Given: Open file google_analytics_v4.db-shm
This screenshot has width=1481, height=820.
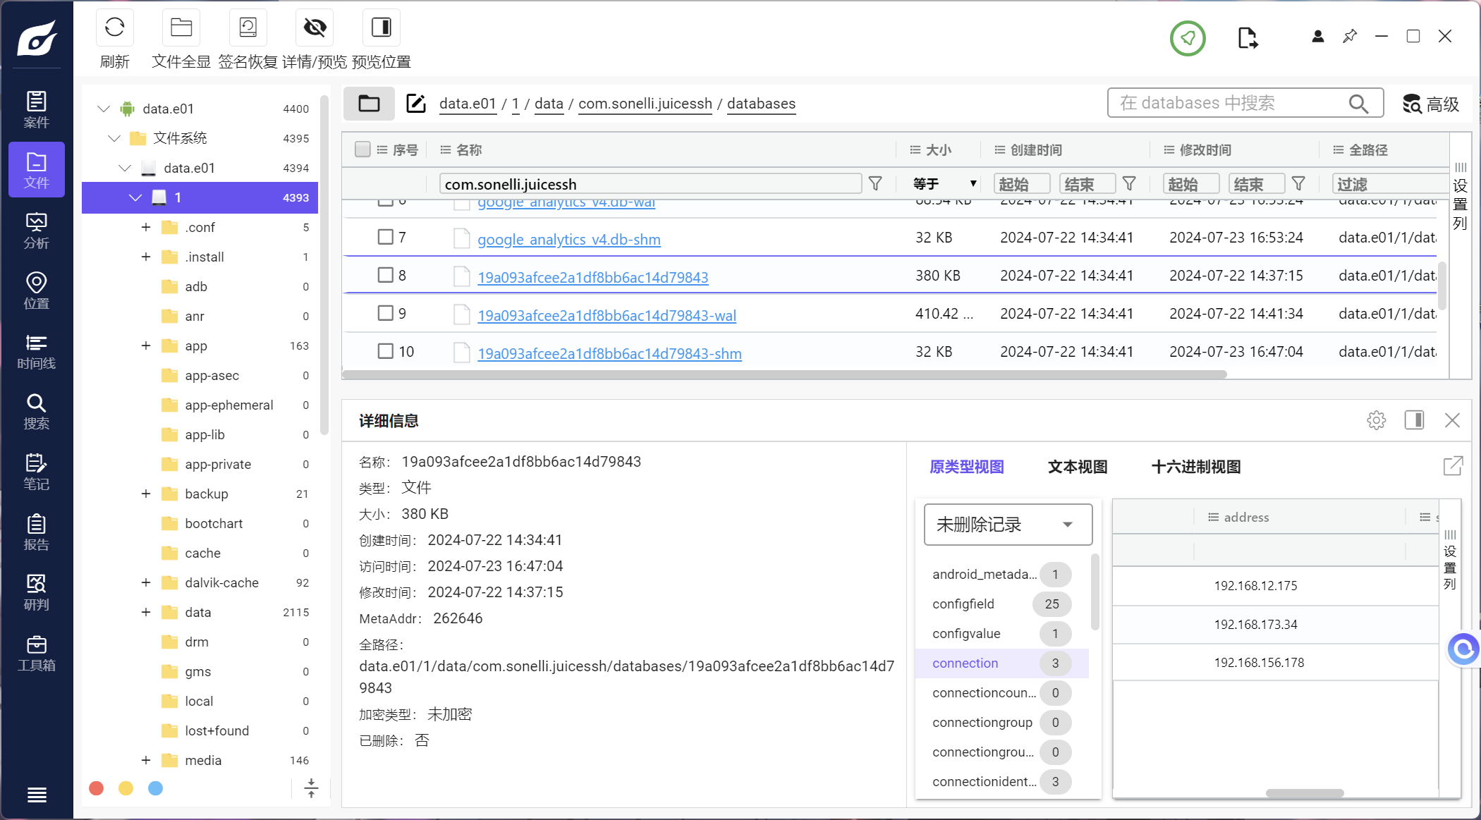Looking at the screenshot, I should pyautogui.click(x=568, y=239).
